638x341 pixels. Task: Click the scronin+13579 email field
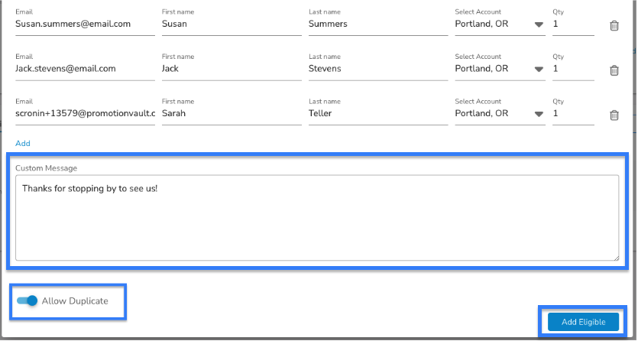click(85, 113)
